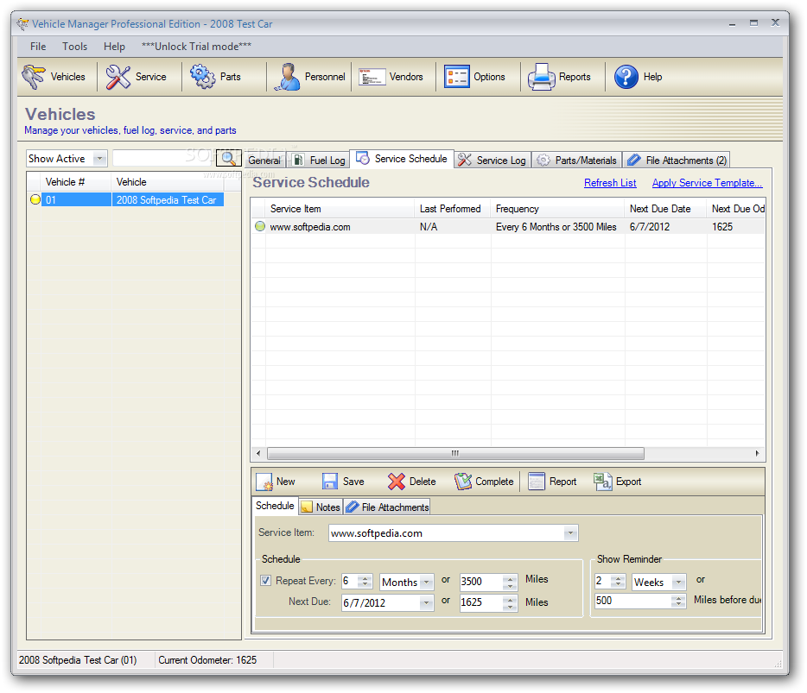
Task: Click the yellow status dot for vehicle 01
Action: [x=35, y=199]
